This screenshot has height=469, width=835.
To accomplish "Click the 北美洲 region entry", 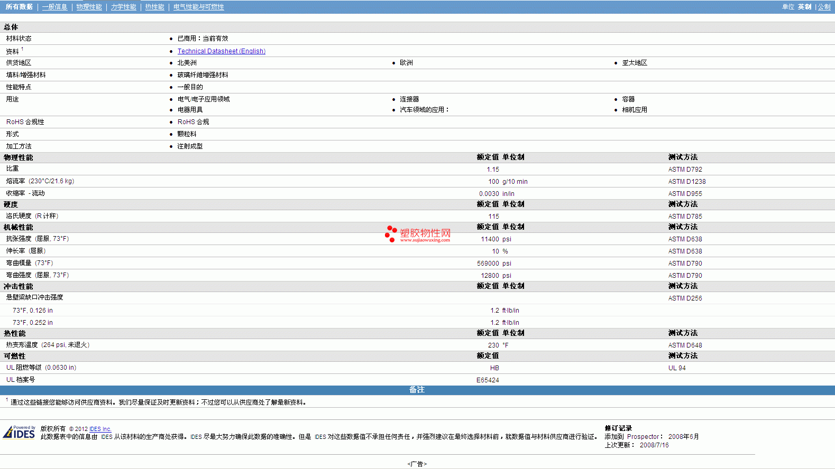I will (x=187, y=63).
